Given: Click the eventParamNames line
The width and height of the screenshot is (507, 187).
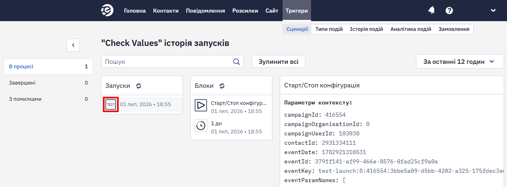Looking at the screenshot, I should pyautogui.click(x=315, y=180).
